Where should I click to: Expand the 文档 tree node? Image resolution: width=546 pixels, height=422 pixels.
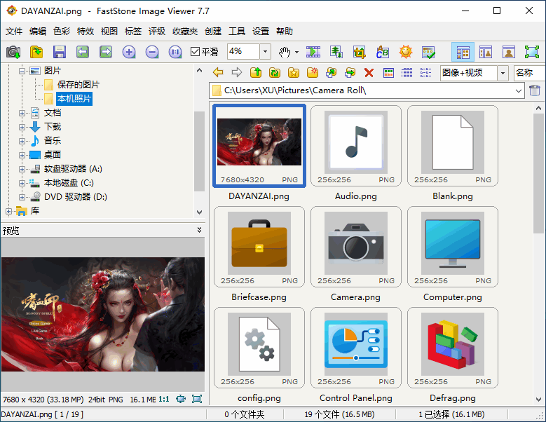22,113
